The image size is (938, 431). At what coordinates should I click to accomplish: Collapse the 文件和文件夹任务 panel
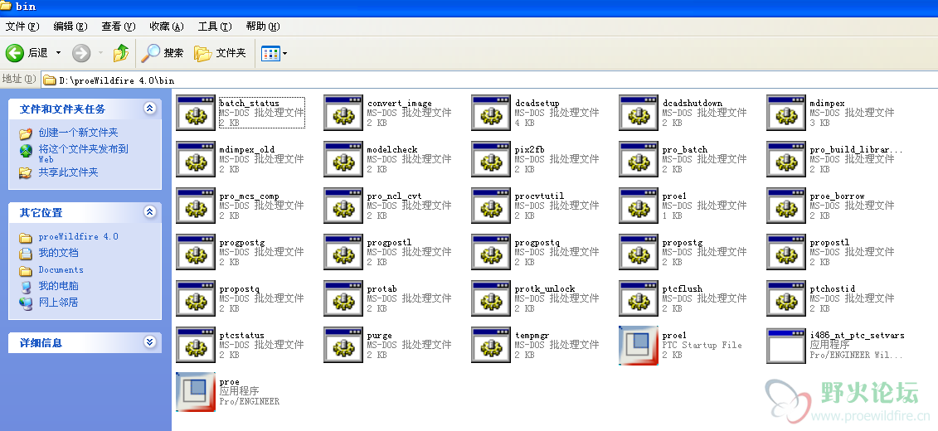click(149, 109)
